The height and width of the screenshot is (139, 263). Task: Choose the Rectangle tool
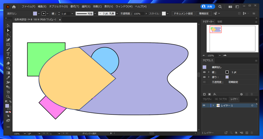click(x=8, y=44)
